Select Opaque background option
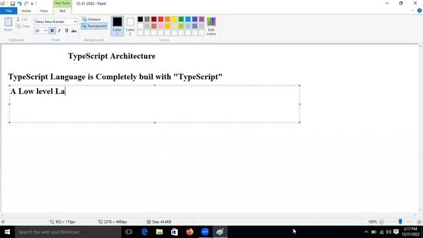This screenshot has height=238, width=423. coord(91,19)
